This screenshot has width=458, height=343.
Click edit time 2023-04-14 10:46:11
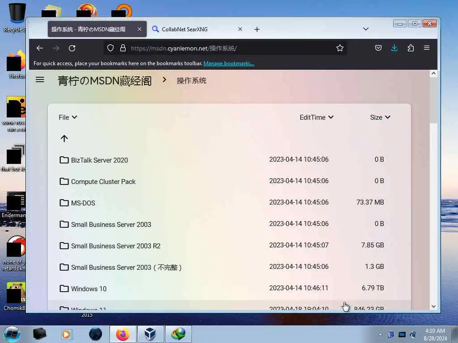(299, 288)
